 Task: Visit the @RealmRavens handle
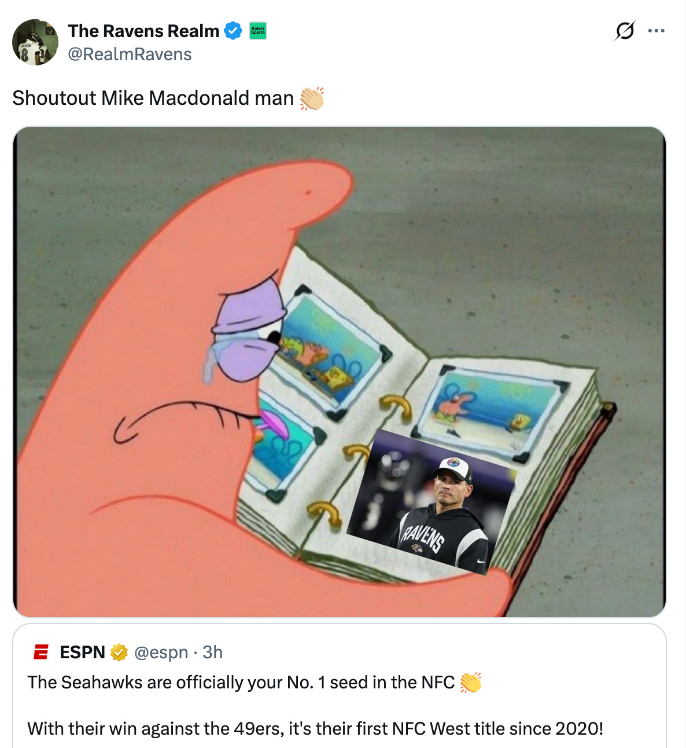[130, 54]
